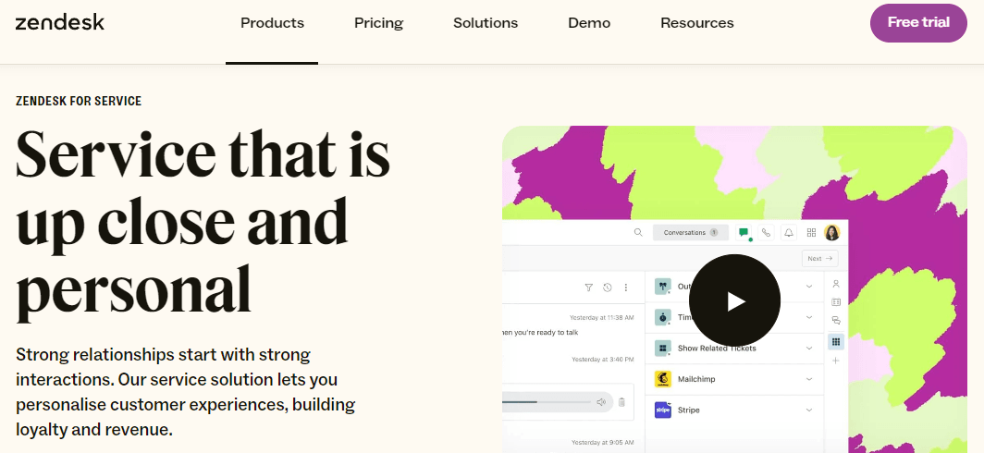Open the green chat bubble icon
Screen dimensions: 984x453
pyautogui.click(x=744, y=233)
